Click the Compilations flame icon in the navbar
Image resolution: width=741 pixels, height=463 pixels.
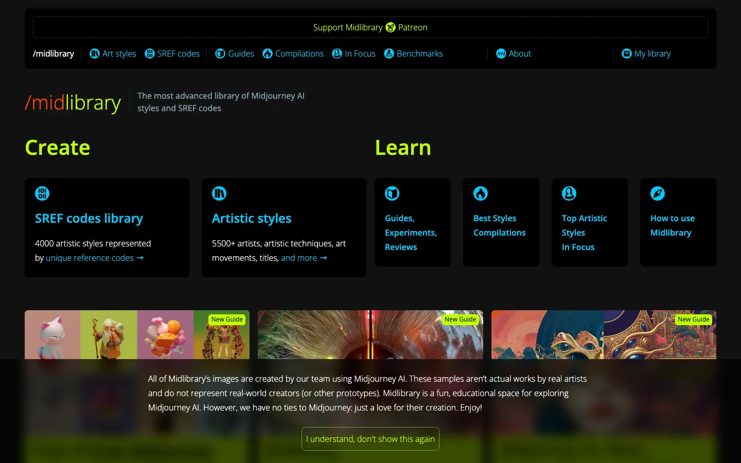268,54
